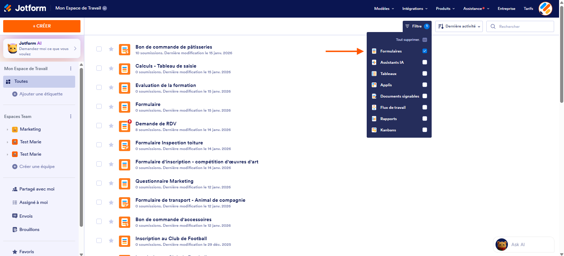Open the Mon Espace de Travail workspace dropdown

click(x=81, y=8)
